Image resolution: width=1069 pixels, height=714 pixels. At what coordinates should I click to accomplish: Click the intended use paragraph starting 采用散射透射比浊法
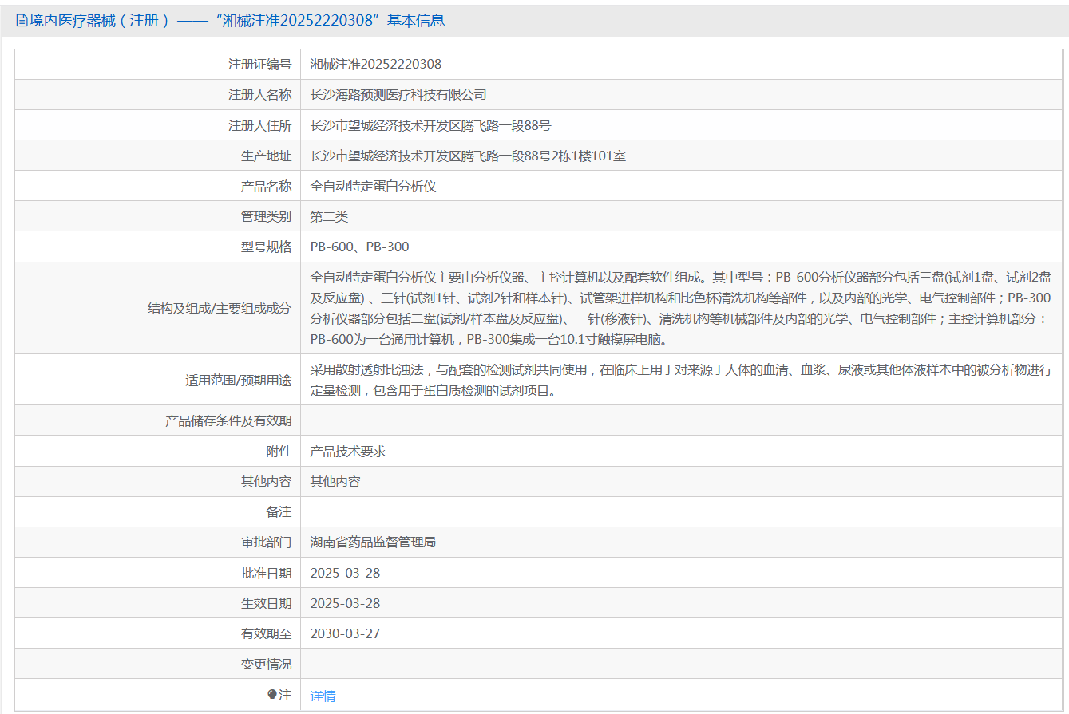tap(681, 380)
